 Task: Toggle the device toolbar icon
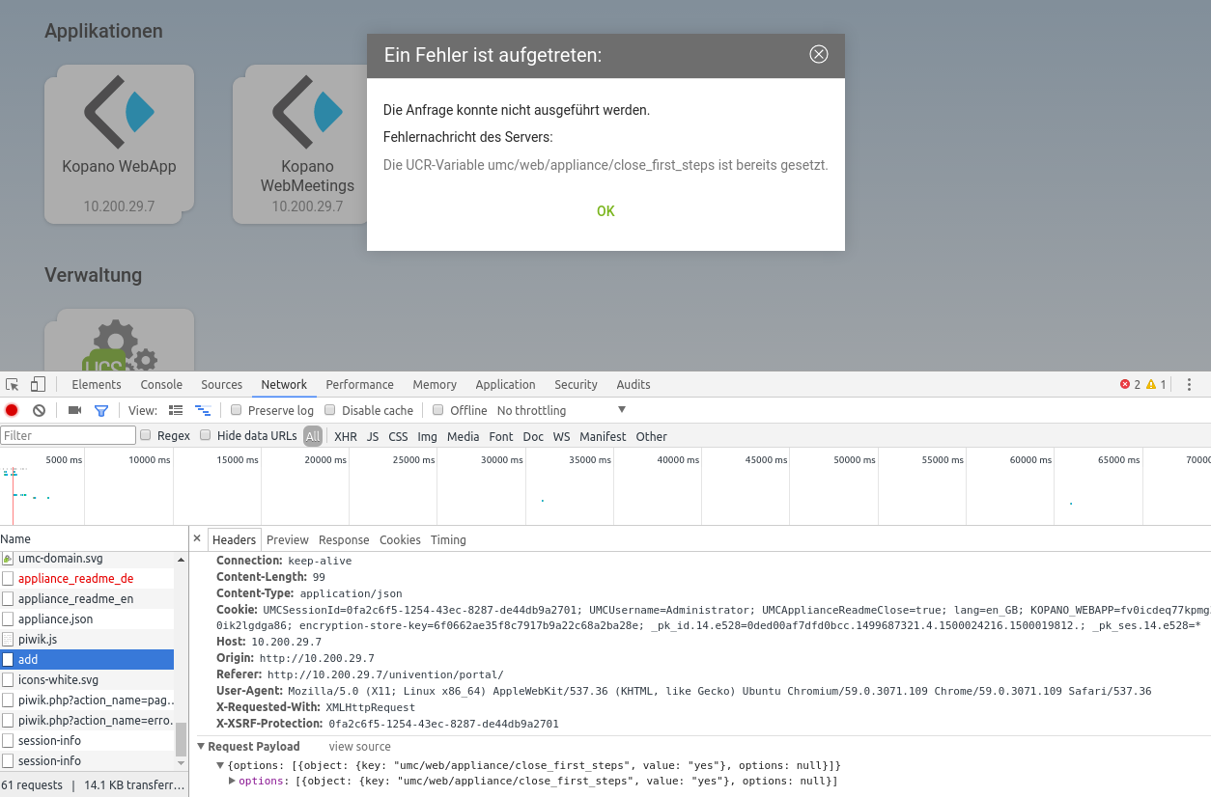pos(38,384)
